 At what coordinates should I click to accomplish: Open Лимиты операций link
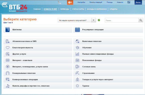pos(96,2)
